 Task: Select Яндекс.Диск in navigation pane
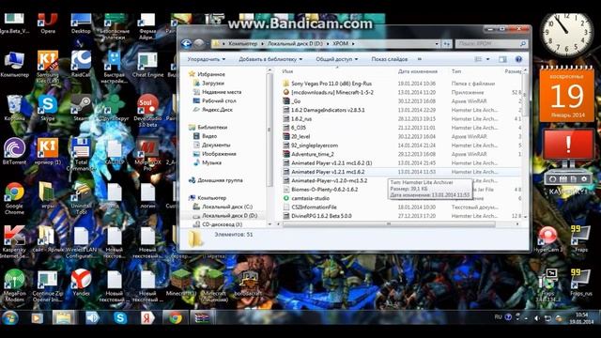coord(217,110)
